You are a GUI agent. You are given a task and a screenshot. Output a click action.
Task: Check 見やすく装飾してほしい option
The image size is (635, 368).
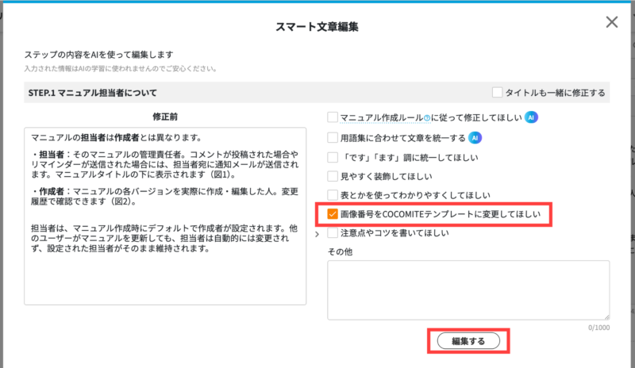(x=333, y=176)
